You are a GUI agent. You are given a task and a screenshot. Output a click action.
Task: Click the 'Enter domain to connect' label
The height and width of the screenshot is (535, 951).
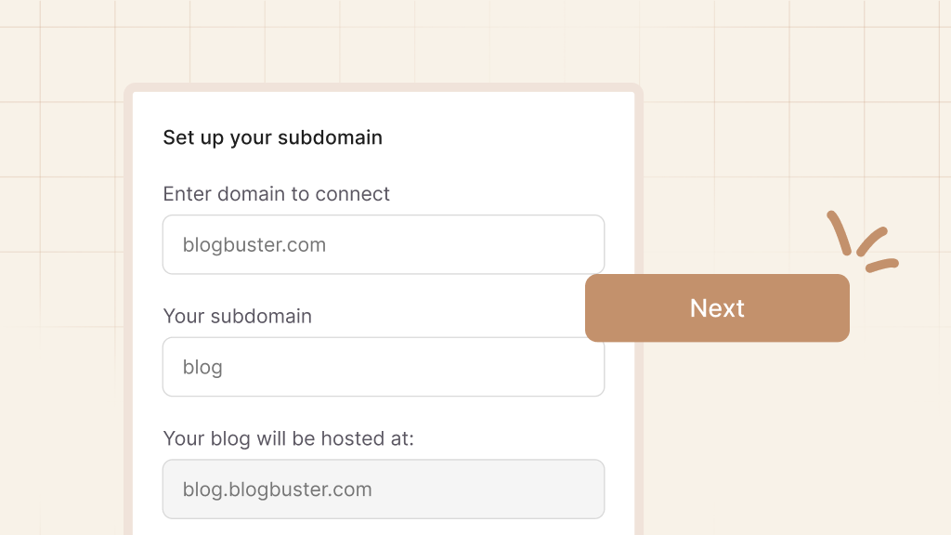click(x=276, y=194)
